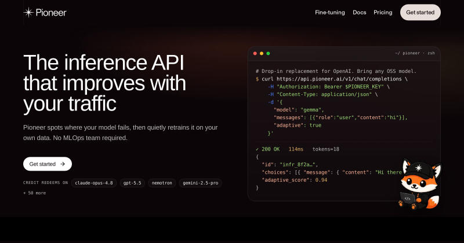Select the claude-opus-4.8 model chip
Image resolution: width=464 pixels, height=243 pixels.
(x=94, y=183)
